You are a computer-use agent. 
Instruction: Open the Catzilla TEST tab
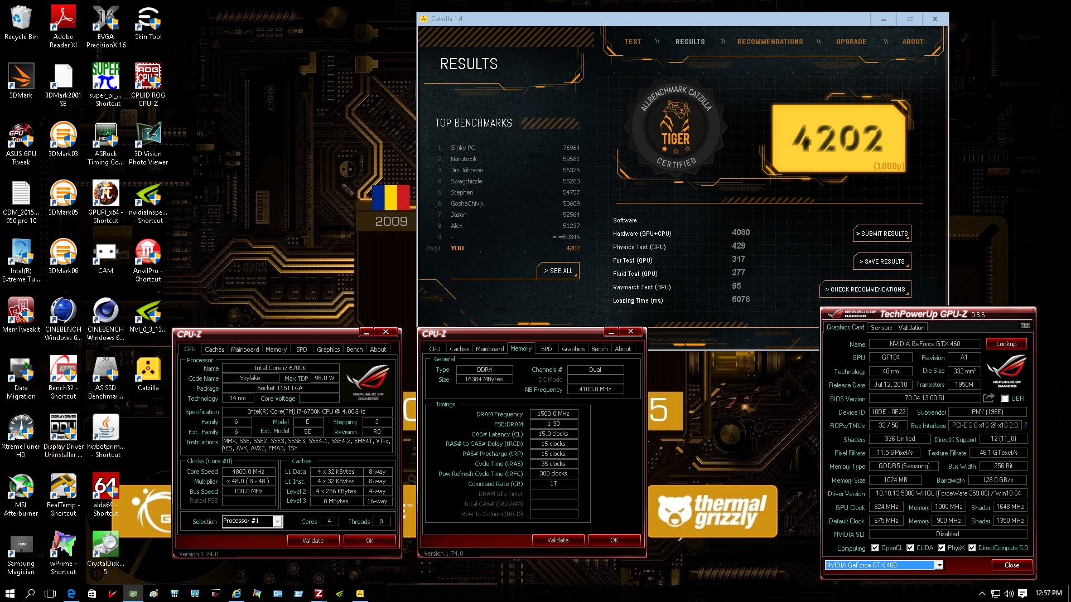[633, 42]
